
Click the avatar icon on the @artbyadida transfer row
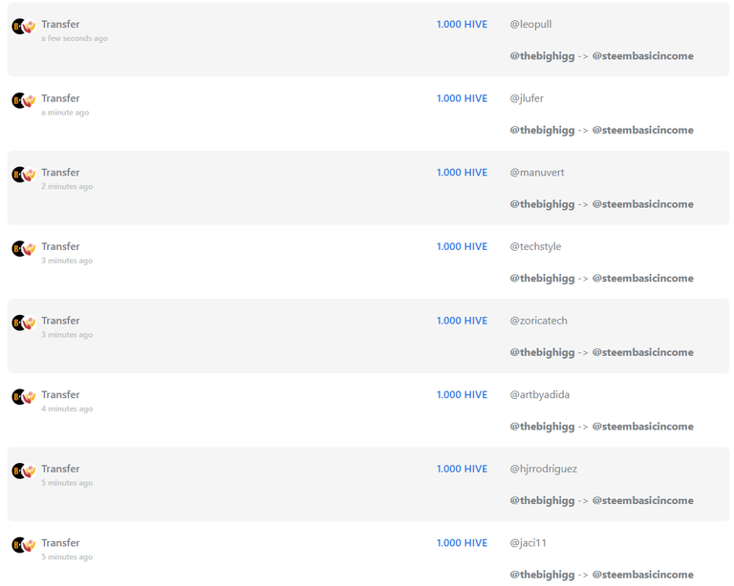click(24, 397)
